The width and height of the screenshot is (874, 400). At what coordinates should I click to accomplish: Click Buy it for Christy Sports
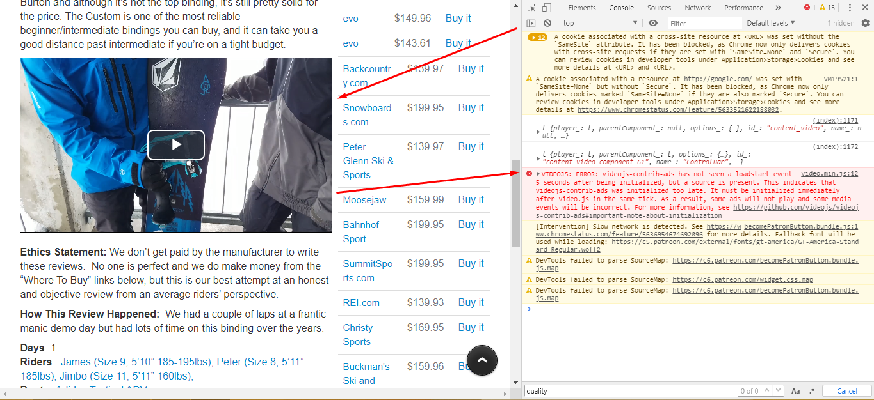click(471, 328)
